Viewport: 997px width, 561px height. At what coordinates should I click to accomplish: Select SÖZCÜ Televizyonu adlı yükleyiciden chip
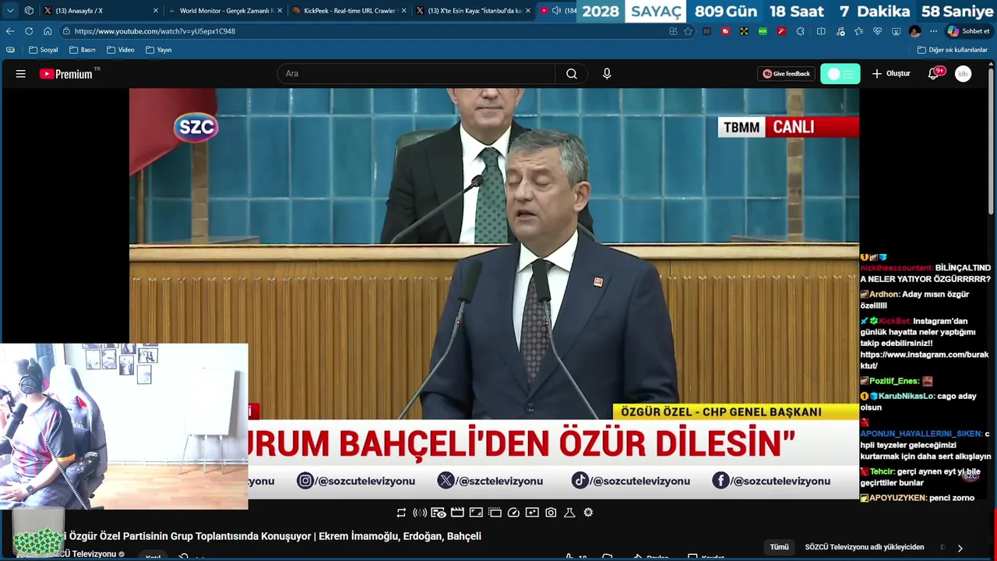pos(865,547)
